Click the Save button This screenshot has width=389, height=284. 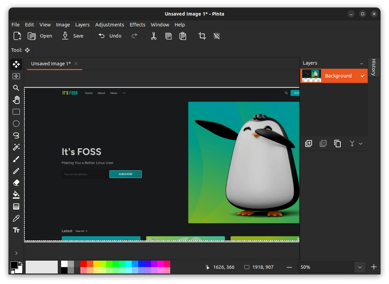tap(73, 36)
